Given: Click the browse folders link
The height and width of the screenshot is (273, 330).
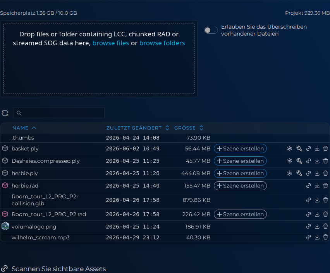Looking at the screenshot, I should (x=162, y=43).
